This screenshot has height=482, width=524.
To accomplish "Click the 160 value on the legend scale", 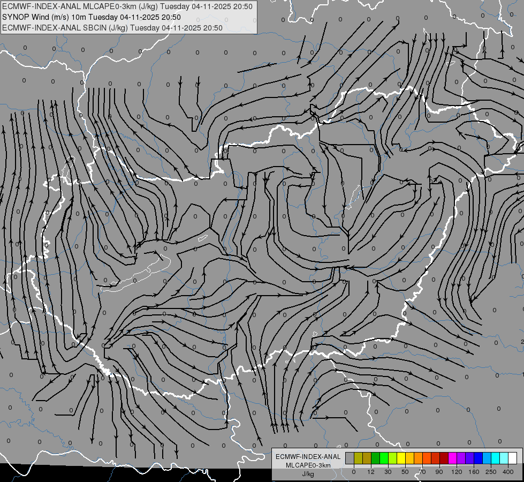I will (474, 472).
